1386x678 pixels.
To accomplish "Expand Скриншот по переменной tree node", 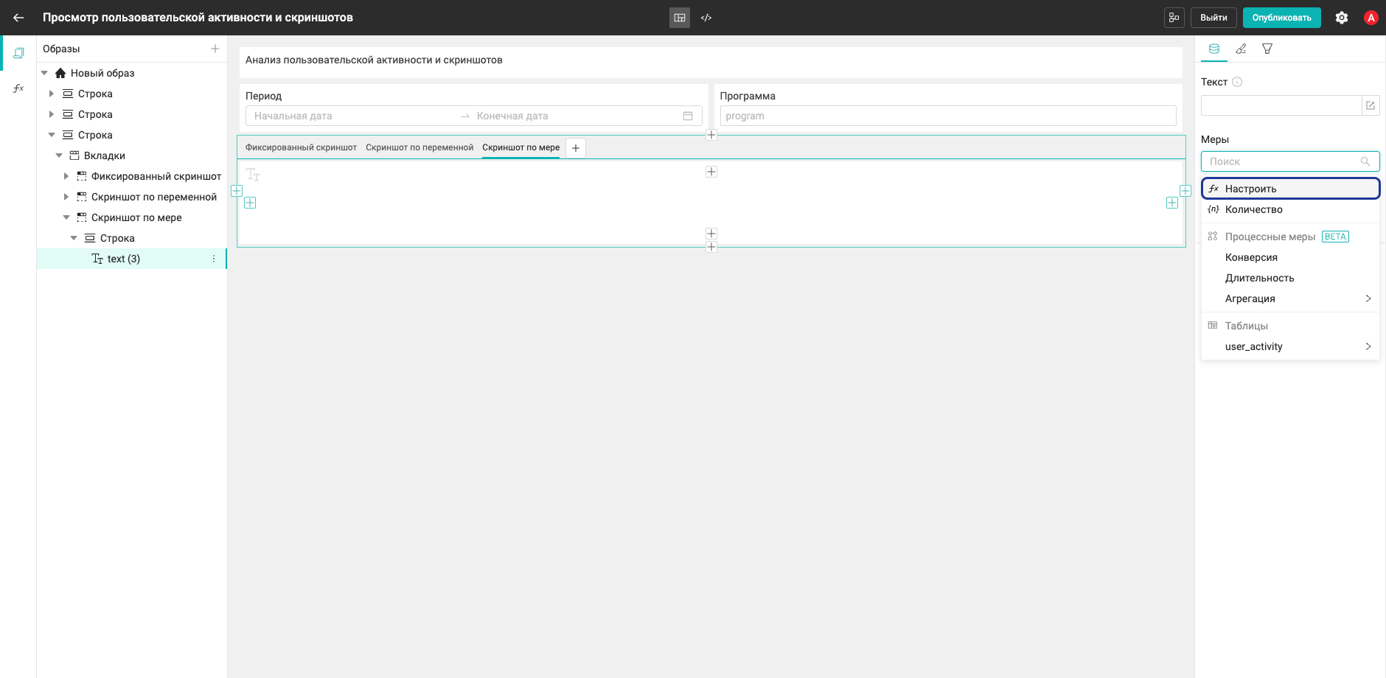I will tap(66, 197).
